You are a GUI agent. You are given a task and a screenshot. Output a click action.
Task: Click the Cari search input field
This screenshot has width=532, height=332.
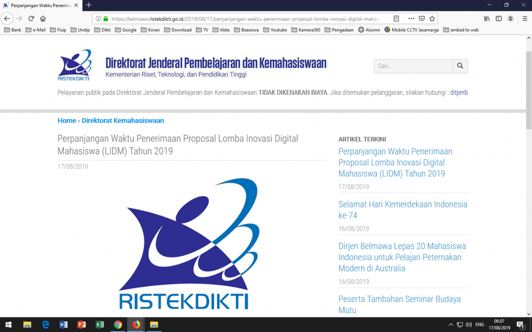[x=413, y=66]
